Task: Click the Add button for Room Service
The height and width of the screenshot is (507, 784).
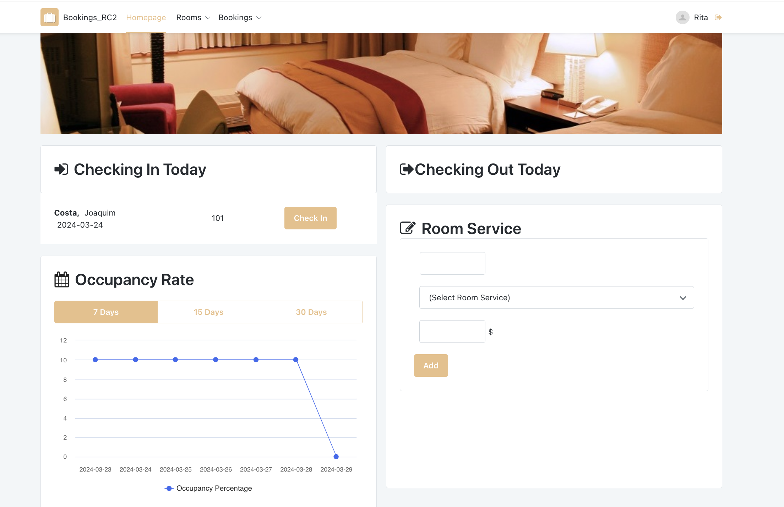Action: tap(431, 366)
